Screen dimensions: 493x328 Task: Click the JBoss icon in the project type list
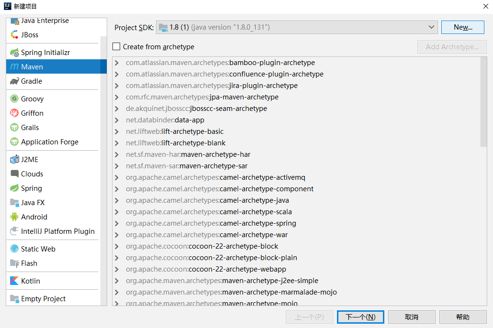pos(14,35)
